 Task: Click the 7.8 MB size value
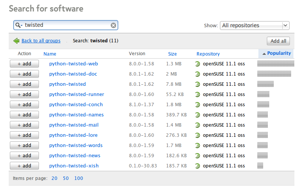coord(174,84)
